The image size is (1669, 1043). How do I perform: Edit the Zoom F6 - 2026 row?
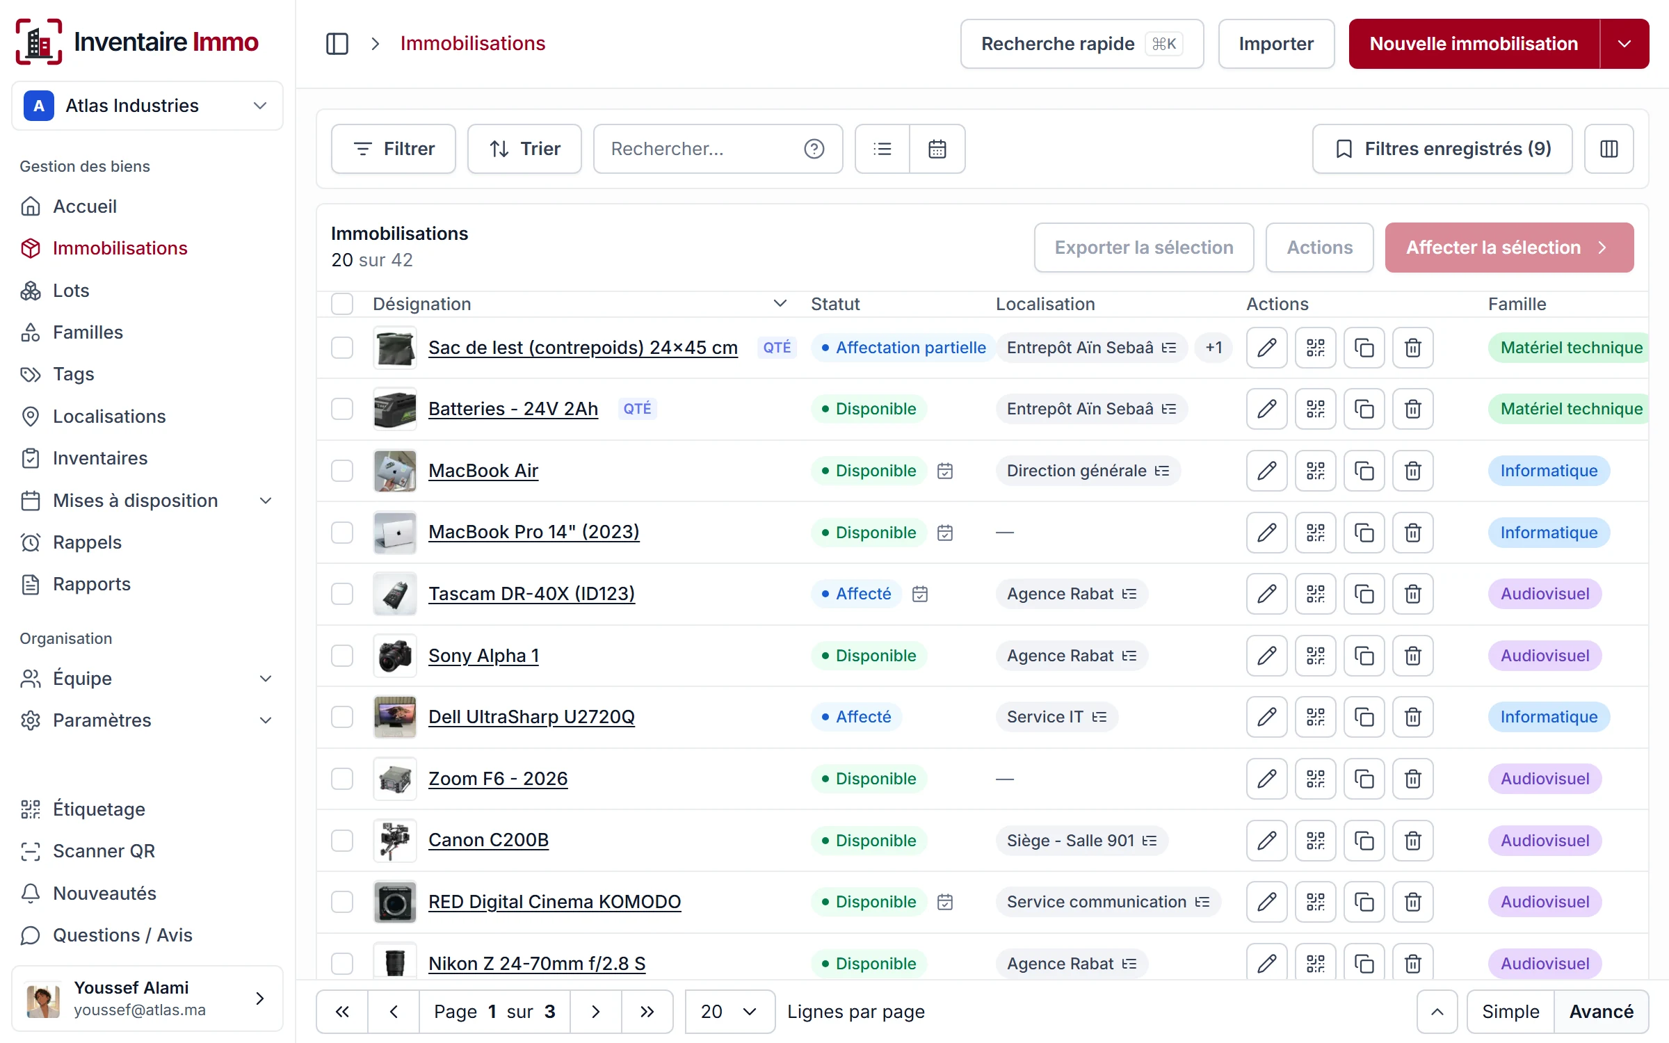pos(1266,779)
